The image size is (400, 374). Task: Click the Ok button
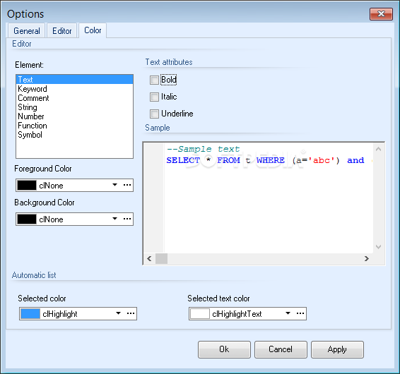(224, 349)
